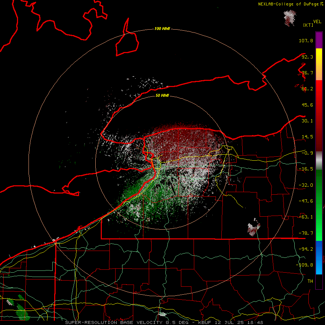Pick the black TH segment of color bar
Viewport: 325px width, 325px height.
click(x=319, y=282)
